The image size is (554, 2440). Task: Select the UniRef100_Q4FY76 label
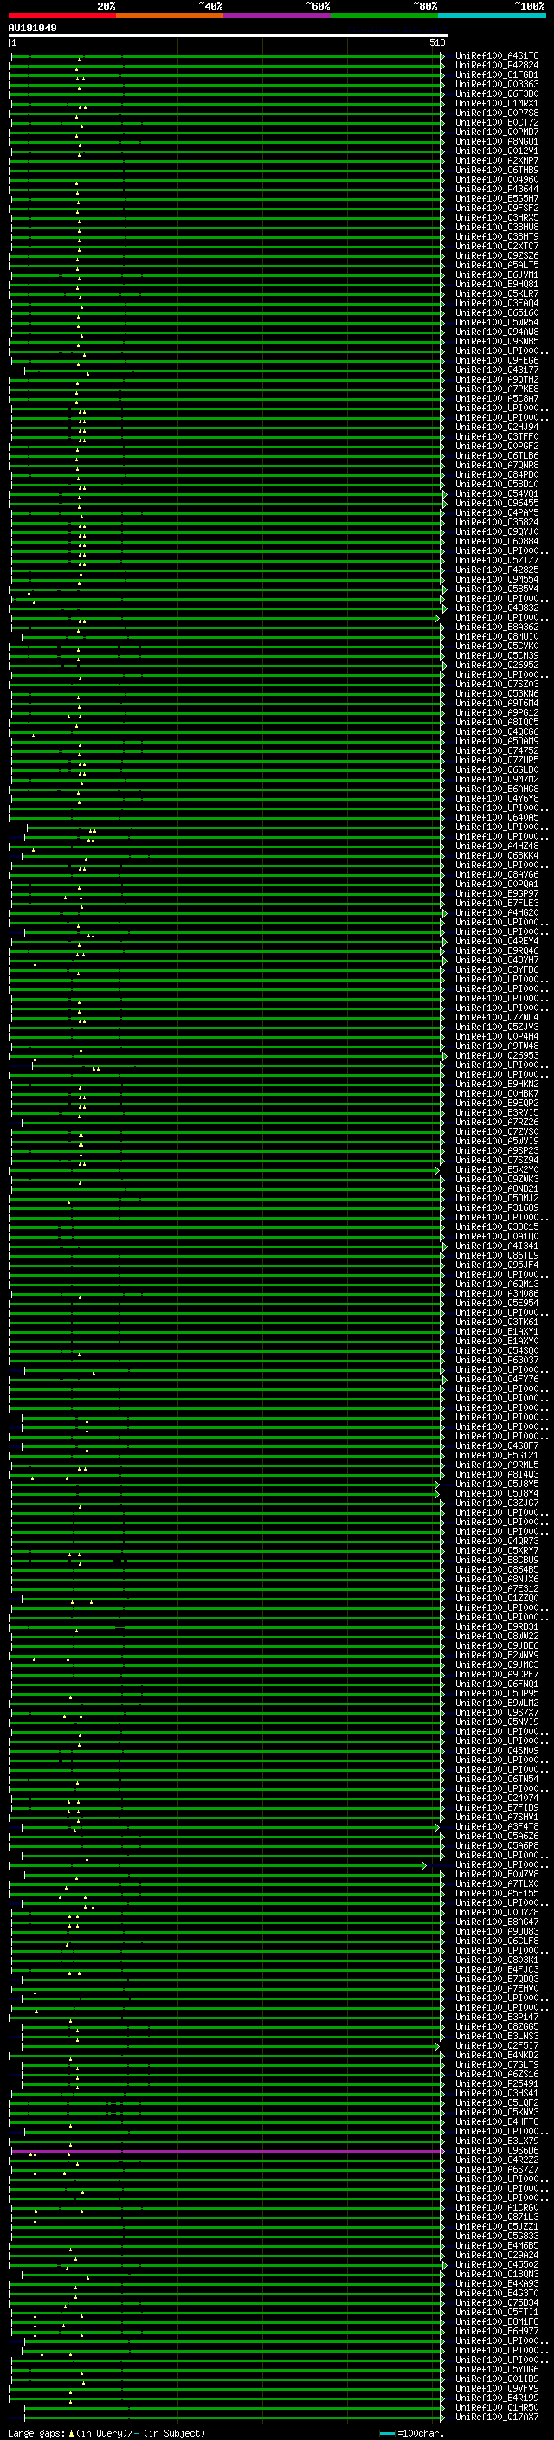497,1379
